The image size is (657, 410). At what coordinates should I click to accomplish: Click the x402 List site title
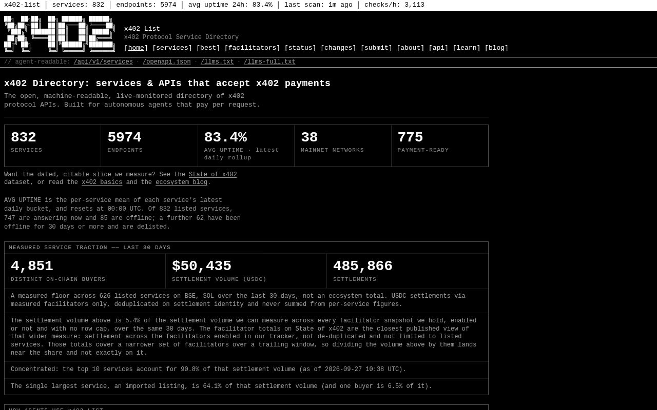(142, 29)
